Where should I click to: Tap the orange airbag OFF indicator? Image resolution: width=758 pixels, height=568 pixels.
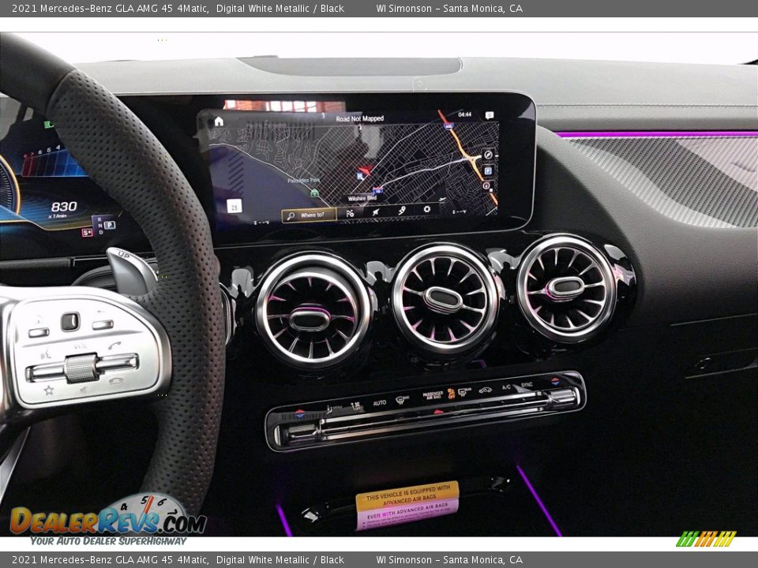(451, 393)
